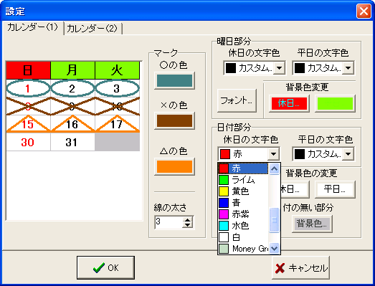Select the カレンダー(1) tab
This screenshot has height=286, width=375.
pyautogui.click(x=32, y=27)
